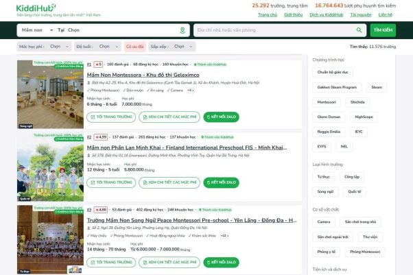Expand +12 amenities for Peace Montessori
413x275 pixels.
pos(224,236)
